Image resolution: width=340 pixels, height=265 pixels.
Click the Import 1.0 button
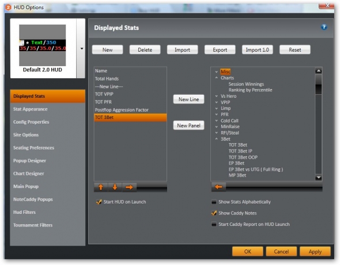pos(258,50)
